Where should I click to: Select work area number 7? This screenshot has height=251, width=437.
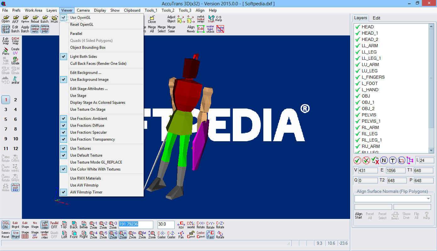click(x=6, y=129)
